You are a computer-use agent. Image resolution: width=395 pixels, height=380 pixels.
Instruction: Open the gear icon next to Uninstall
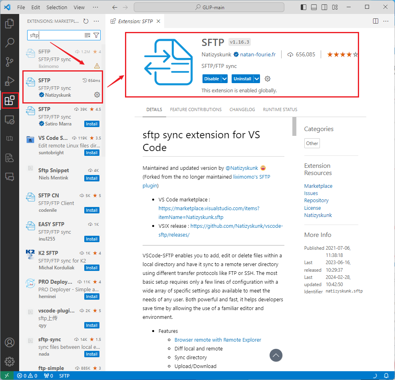coord(268,79)
